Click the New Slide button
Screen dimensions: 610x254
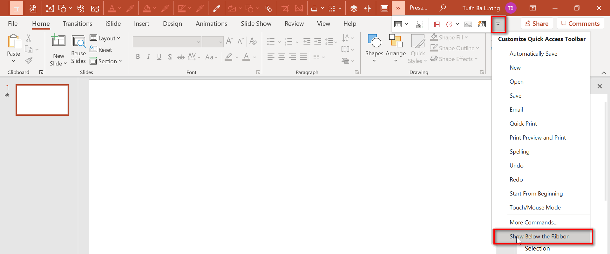(x=58, y=50)
